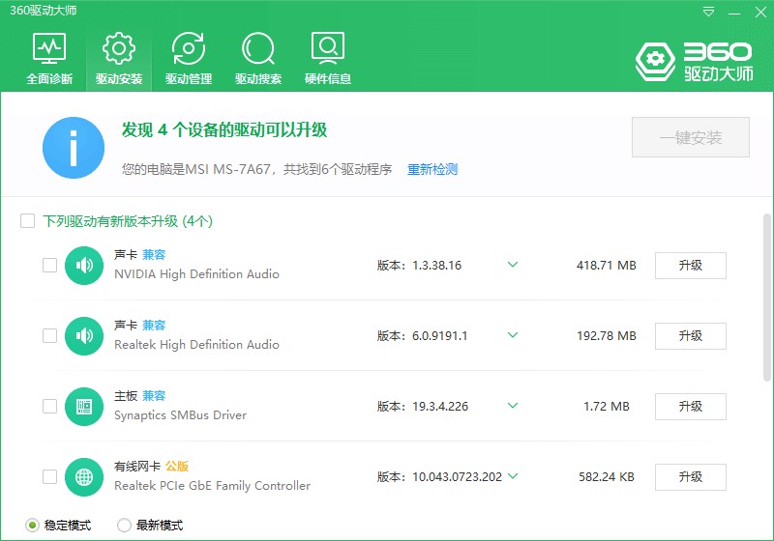The image size is (774, 541).
Task: Upgrade NVIDIA High Definition Audio driver
Action: (x=691, y=266)
